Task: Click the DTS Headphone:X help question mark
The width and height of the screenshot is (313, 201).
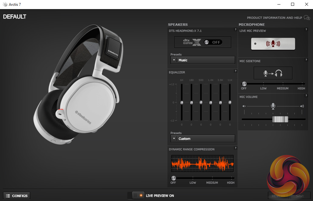Action: click(x=235, y=29)
